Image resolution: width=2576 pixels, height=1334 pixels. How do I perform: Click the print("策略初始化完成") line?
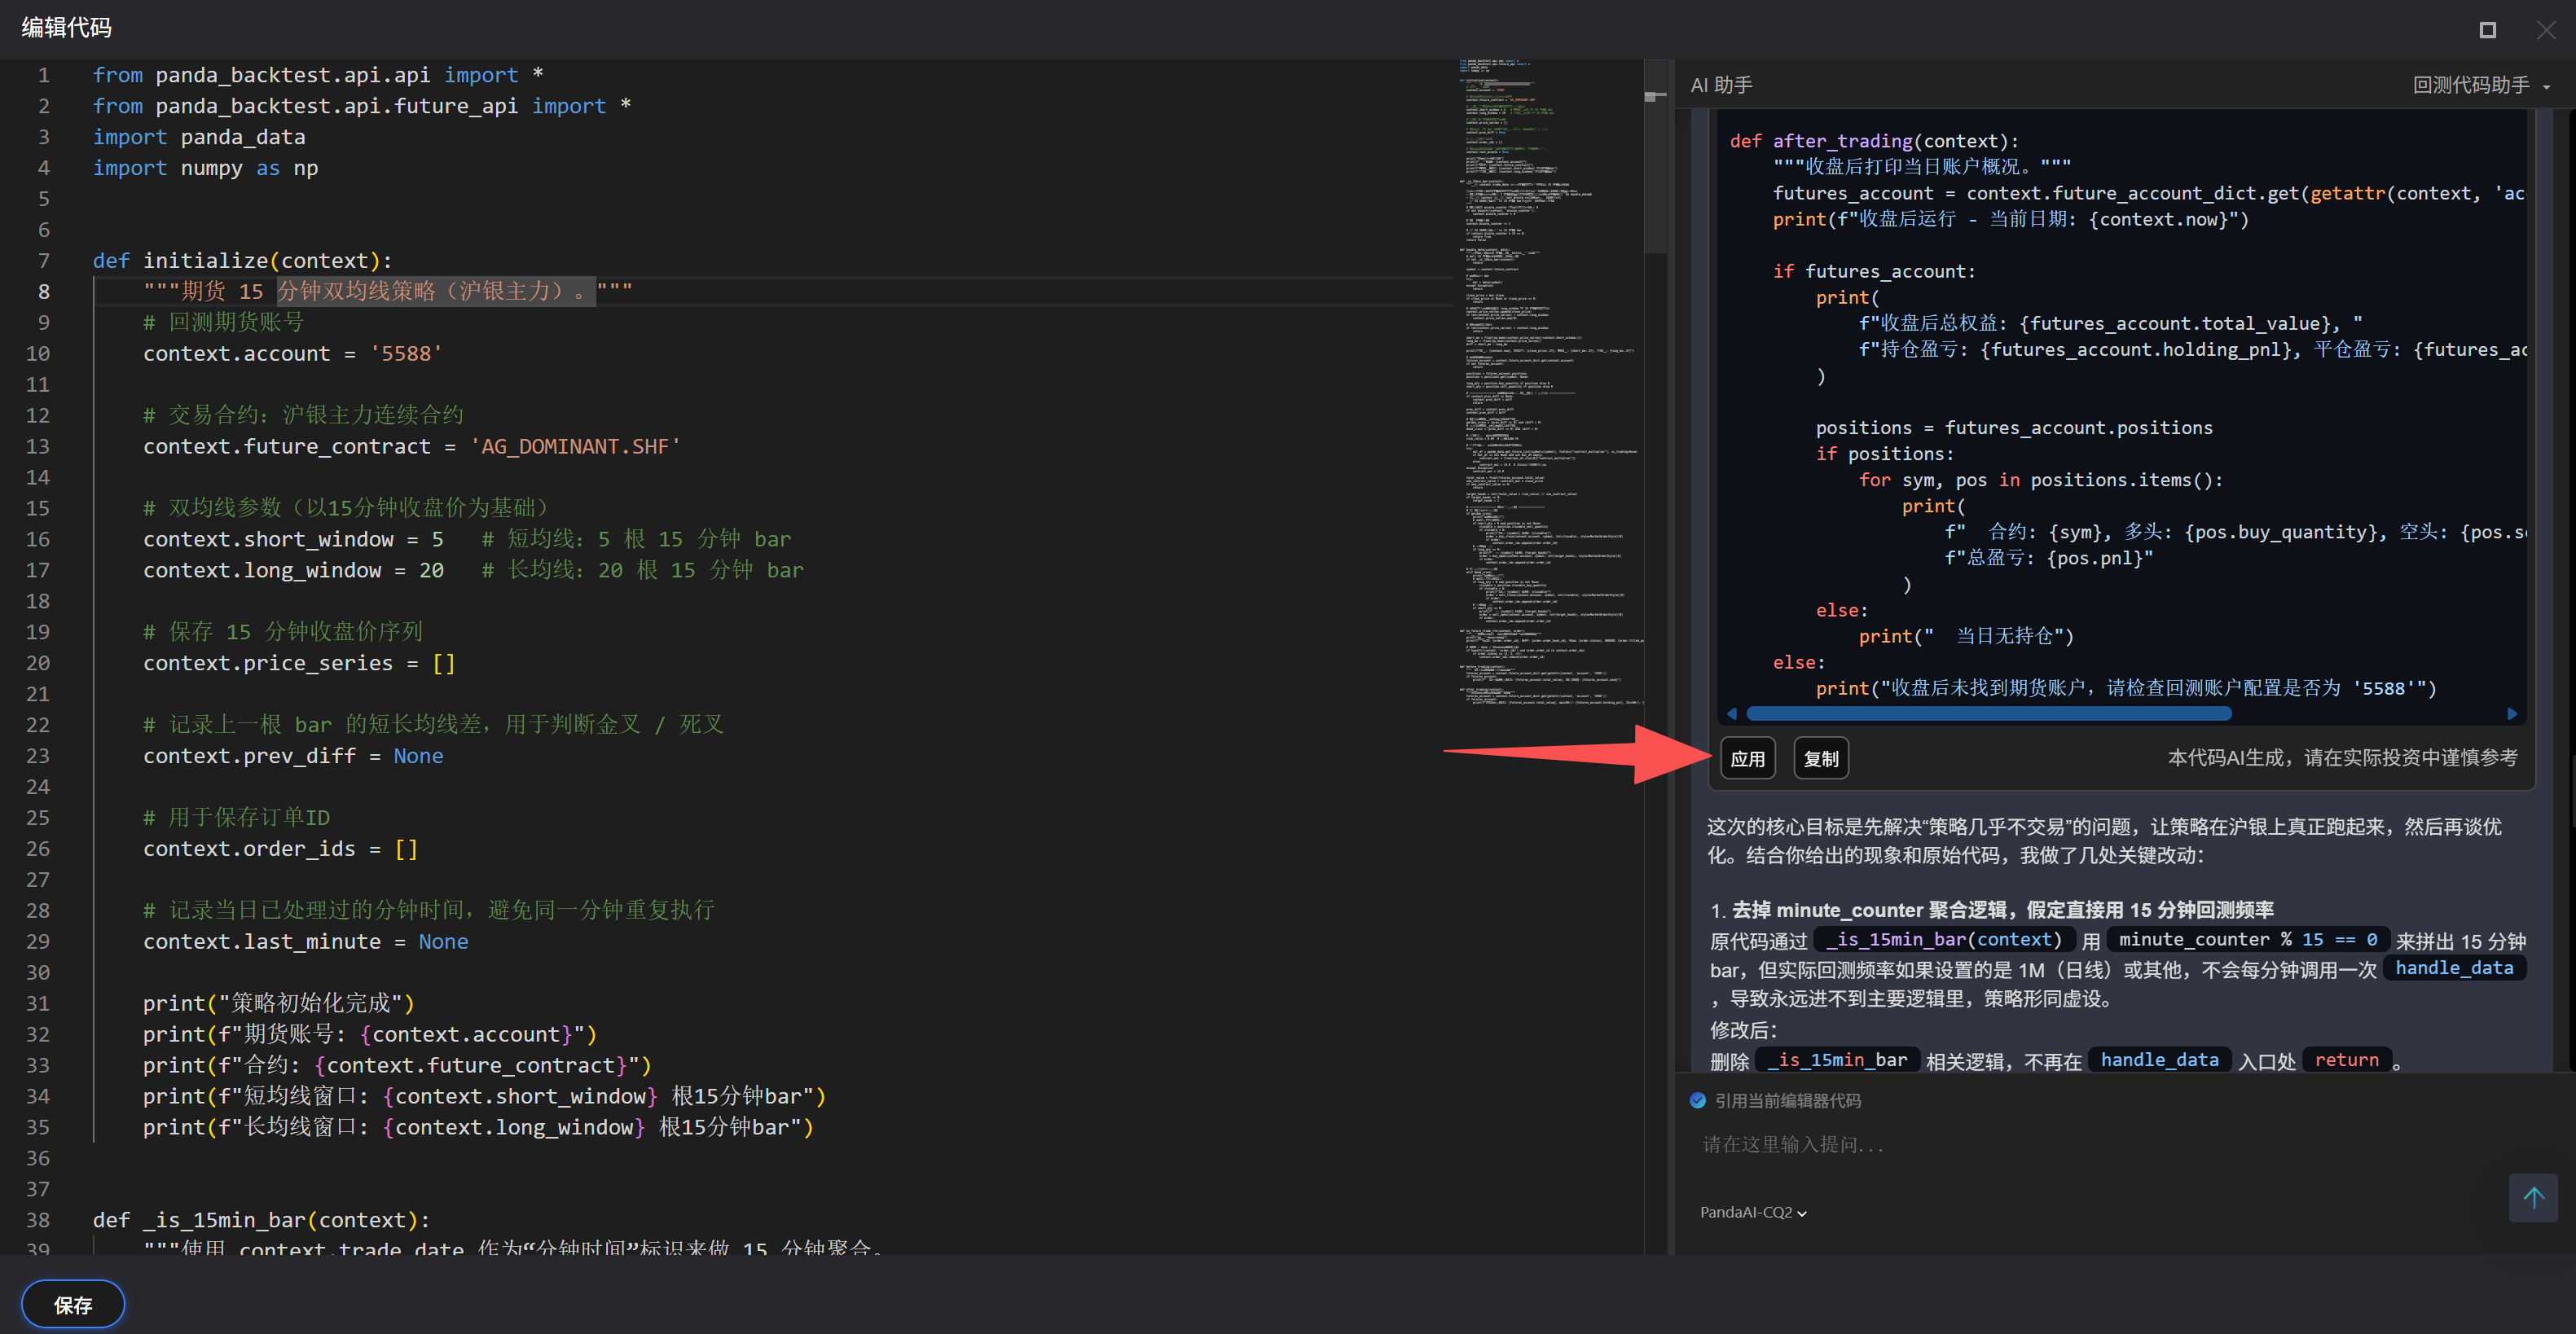click(278, 1004)
